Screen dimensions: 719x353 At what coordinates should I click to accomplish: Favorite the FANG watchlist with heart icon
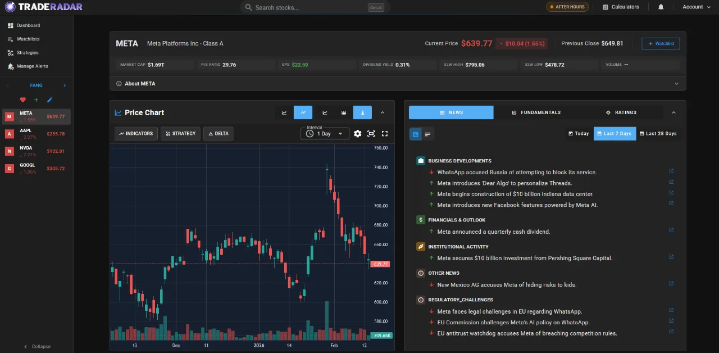(x=23, y=100)
